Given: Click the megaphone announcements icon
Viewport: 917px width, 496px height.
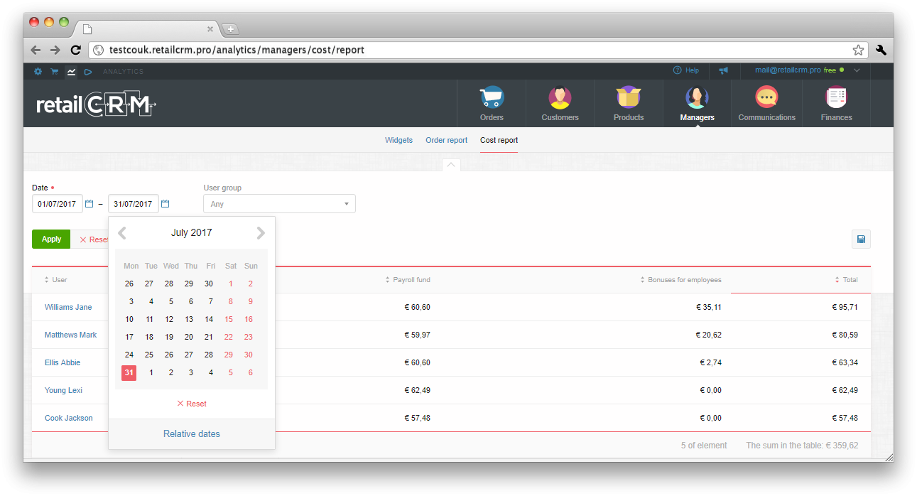Looking at the screenshot, I should click(x=724, y=70).
